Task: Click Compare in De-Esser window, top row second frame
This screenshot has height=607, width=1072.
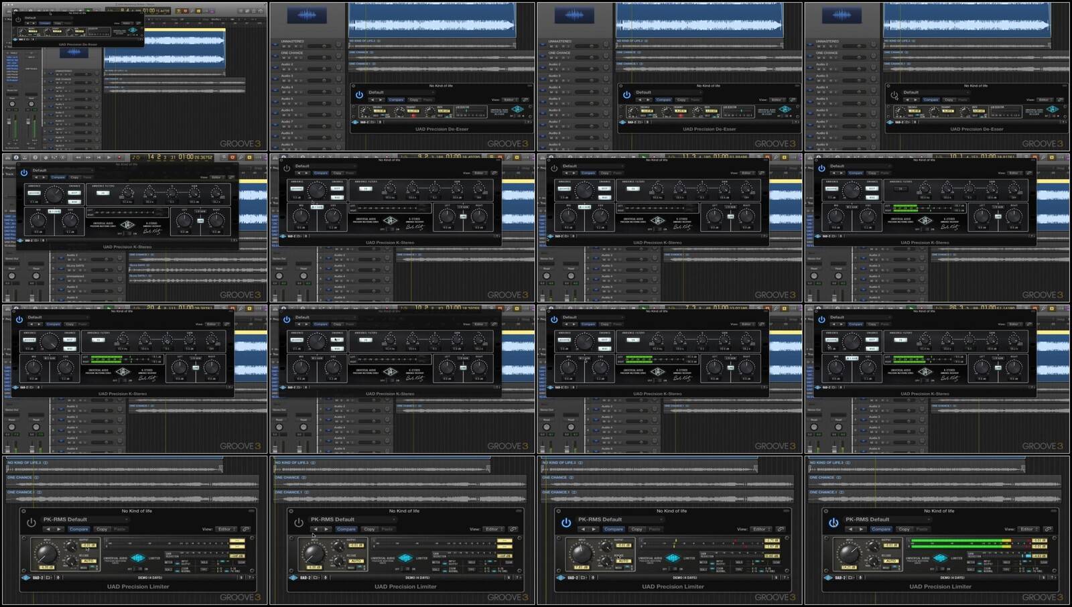Action: point(396,100)
